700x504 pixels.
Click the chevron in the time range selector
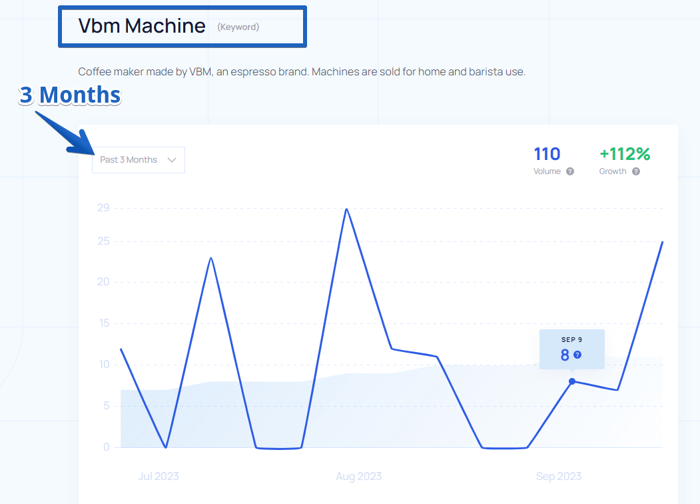[x=172, y=160]
